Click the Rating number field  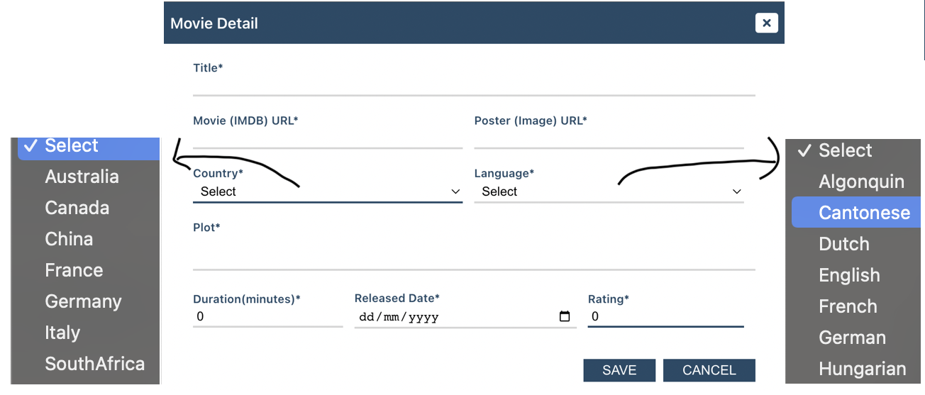[665, 317]
